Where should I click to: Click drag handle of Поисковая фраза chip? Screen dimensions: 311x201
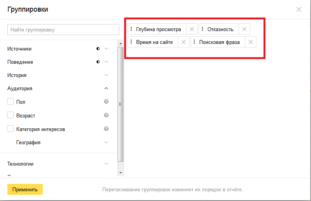tap(194, 42)
